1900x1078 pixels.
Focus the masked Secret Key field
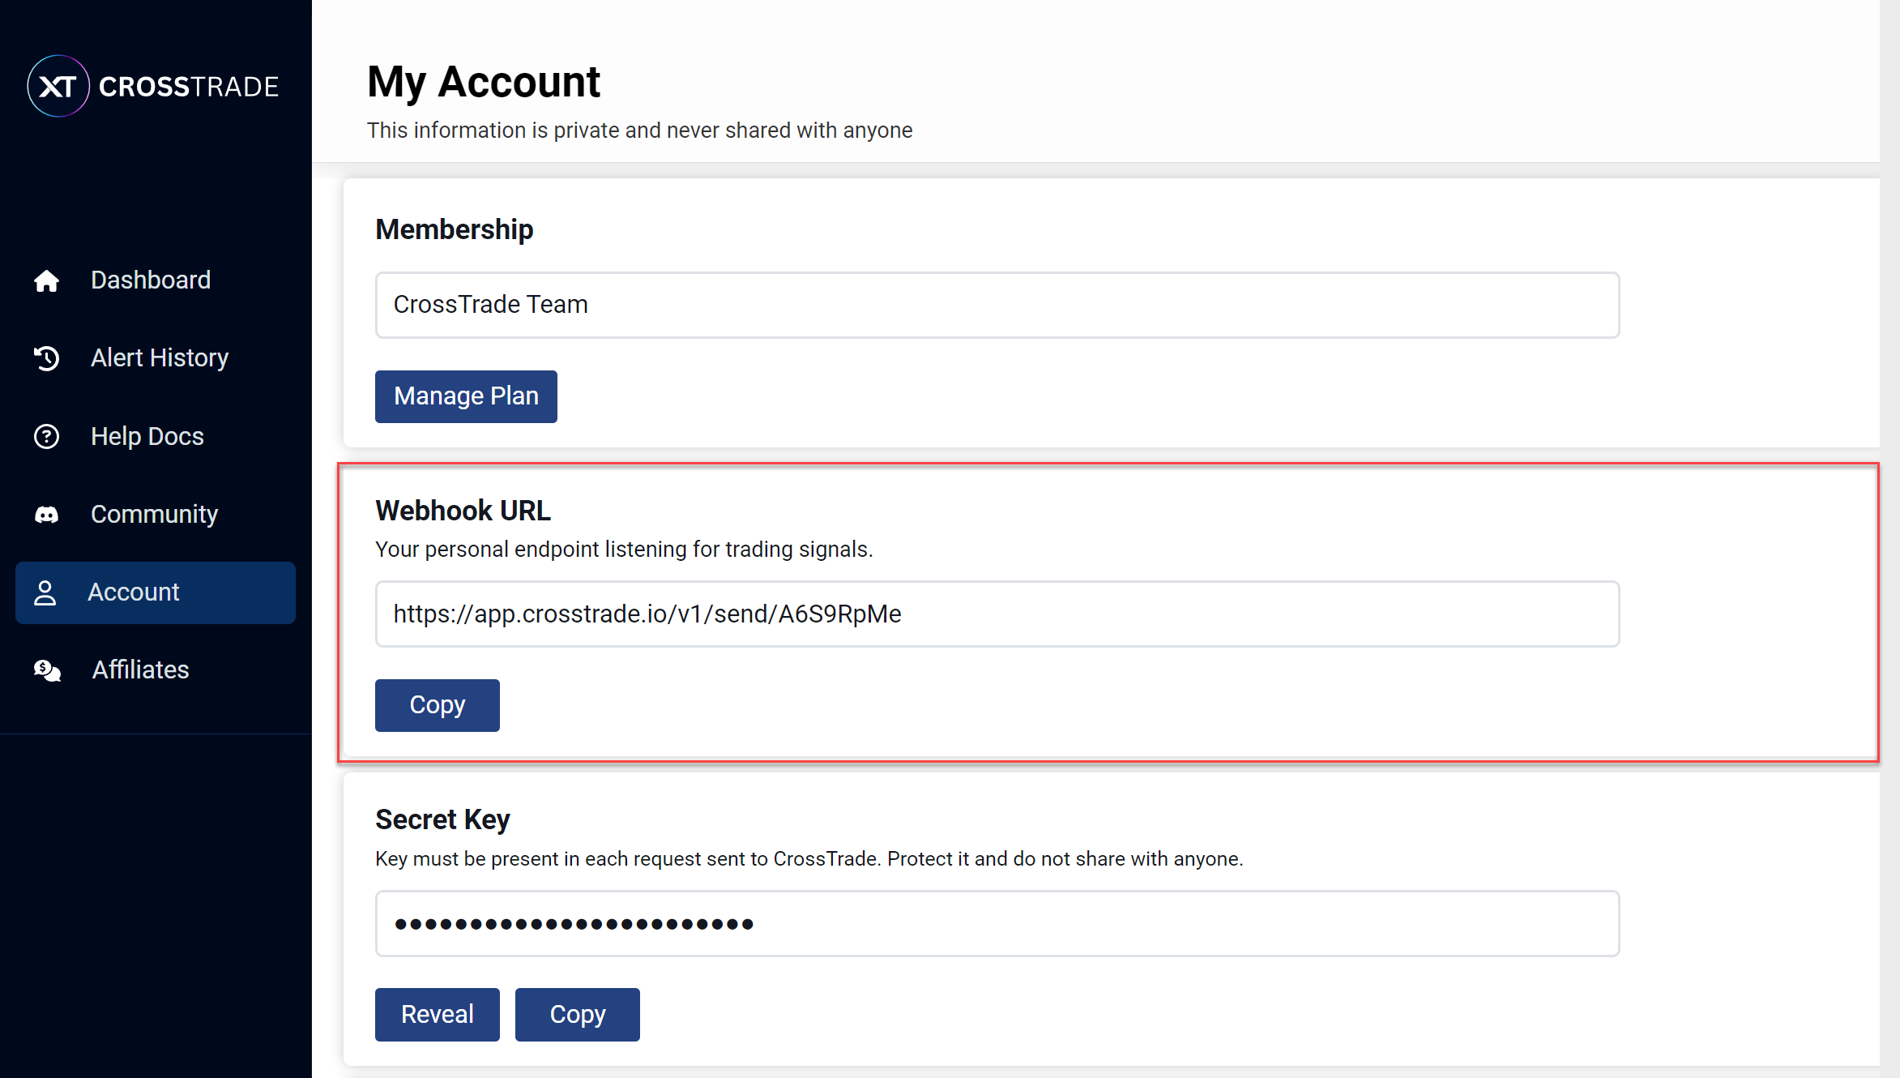(997, 923)
